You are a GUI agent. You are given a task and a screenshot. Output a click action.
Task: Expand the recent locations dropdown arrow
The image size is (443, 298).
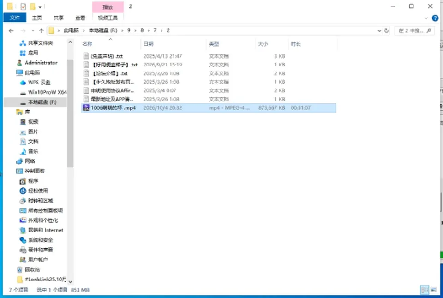click(33, 31)
